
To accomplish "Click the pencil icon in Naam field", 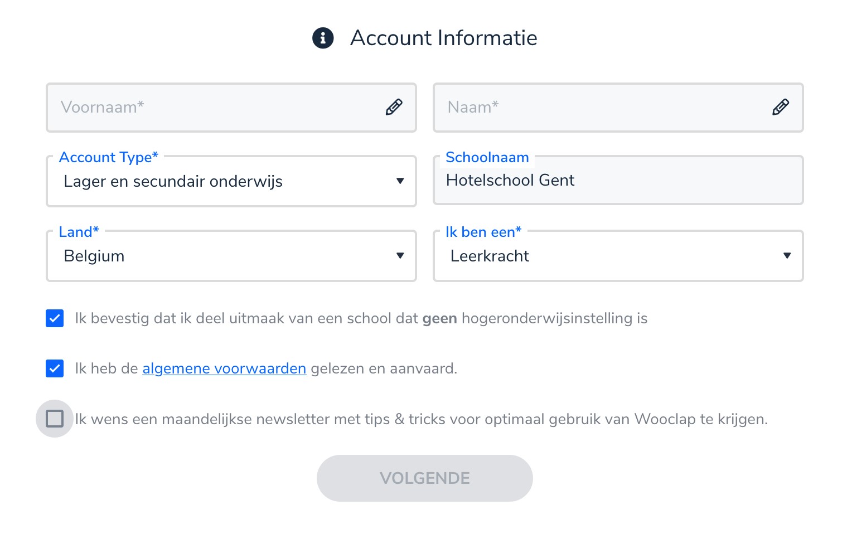I will [x=780, y=107].
